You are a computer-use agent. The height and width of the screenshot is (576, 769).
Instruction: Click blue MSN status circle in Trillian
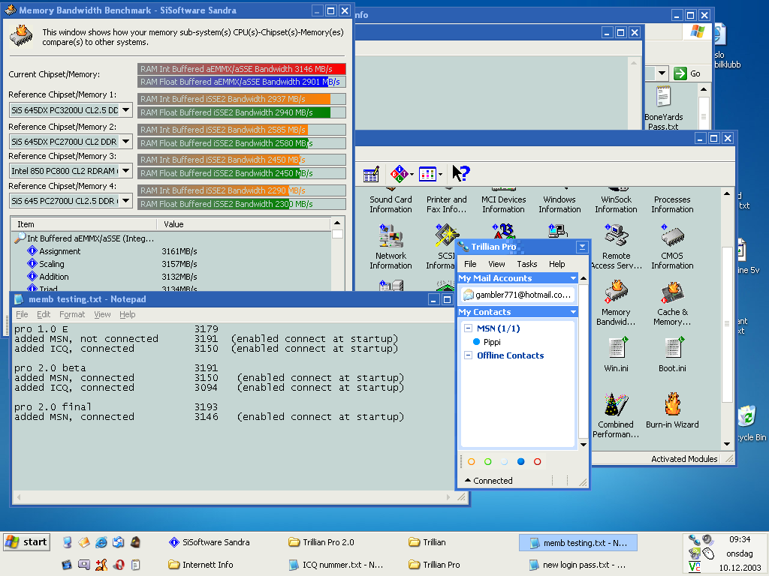pos(521,461)
